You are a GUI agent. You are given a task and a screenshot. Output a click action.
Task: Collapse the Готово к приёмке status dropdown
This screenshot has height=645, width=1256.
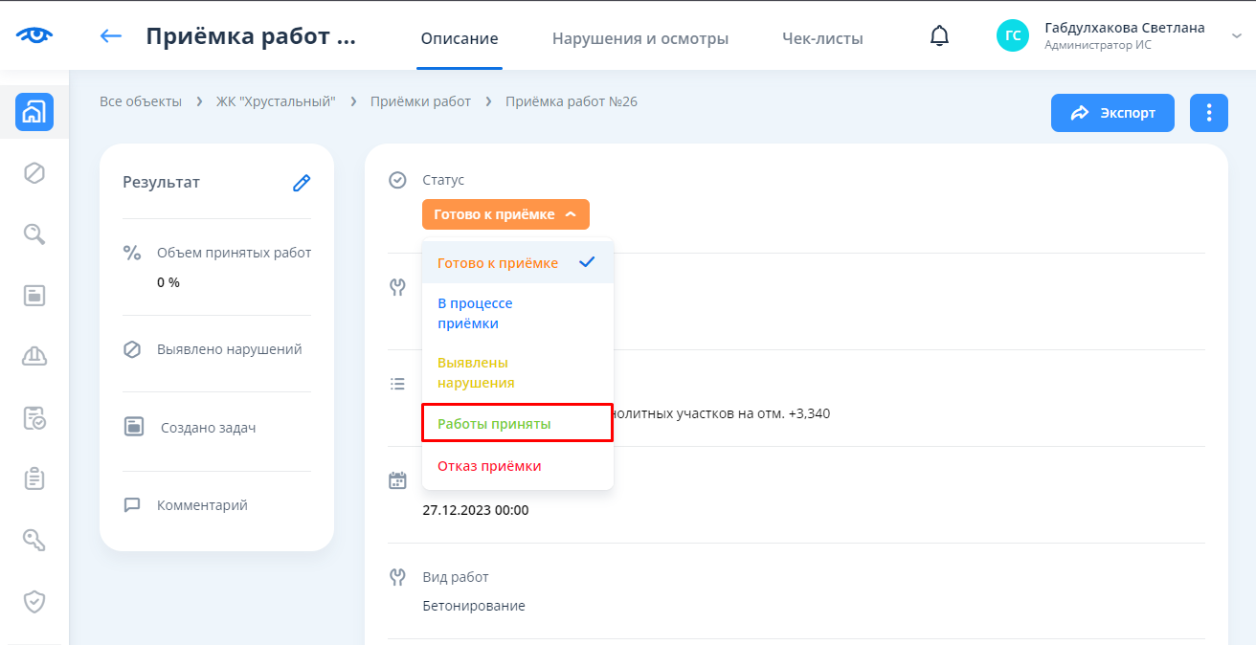[505, 214]
